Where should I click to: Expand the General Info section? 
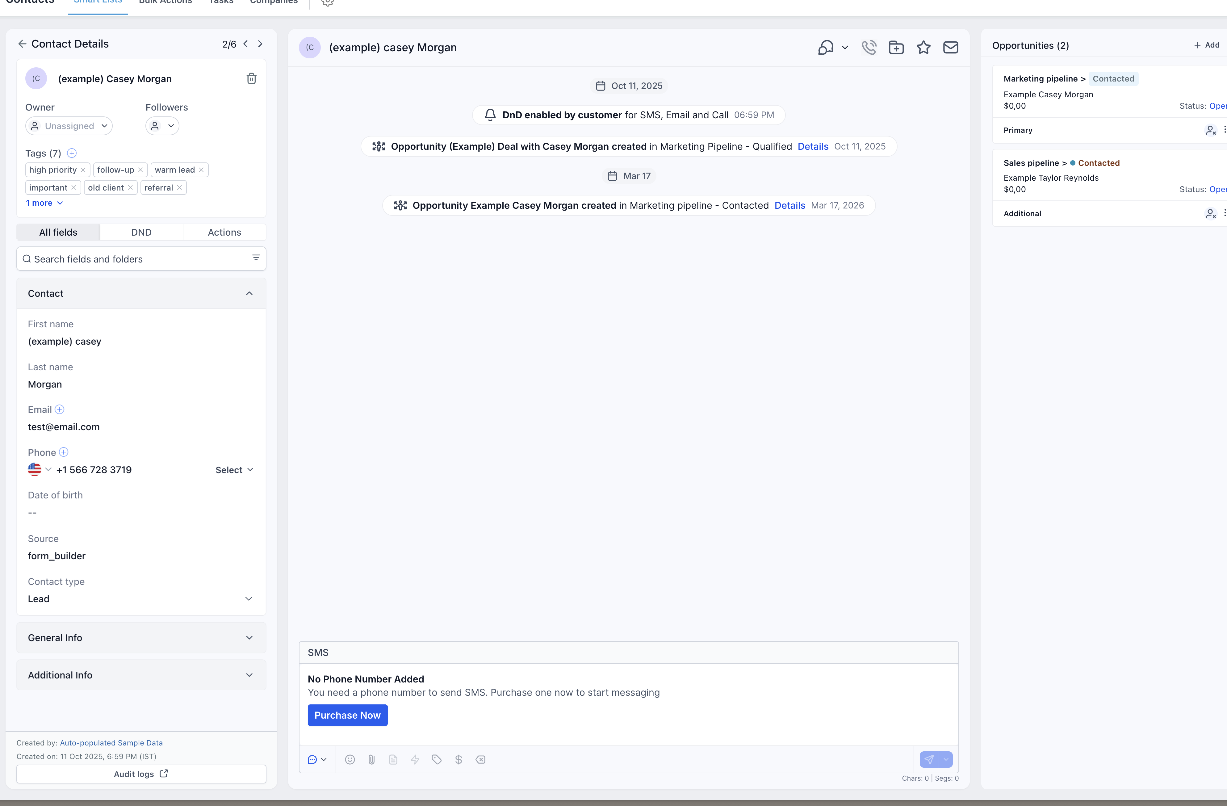click(141, 637)
